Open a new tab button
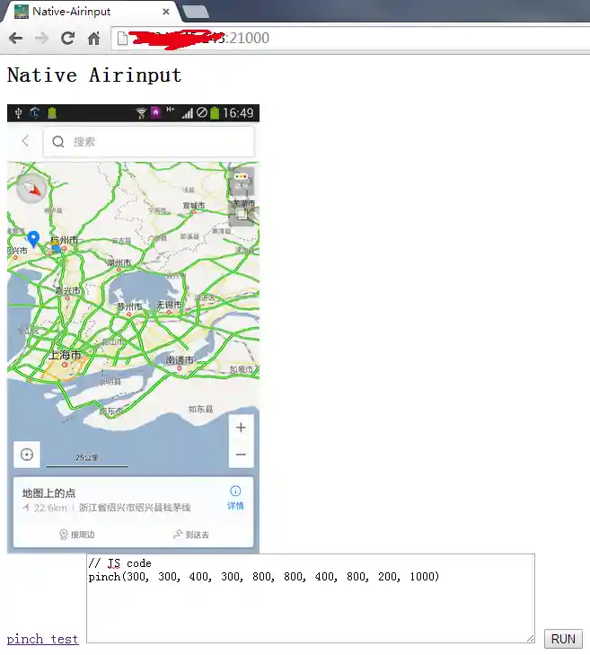 [196, 12]
